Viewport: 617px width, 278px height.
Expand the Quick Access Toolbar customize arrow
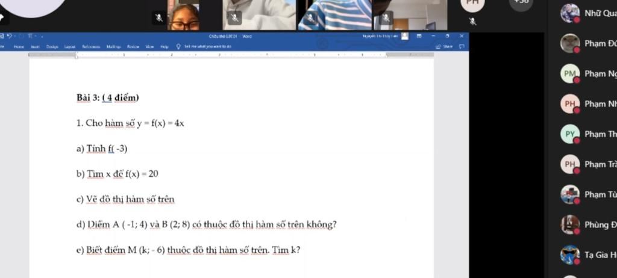42,37
